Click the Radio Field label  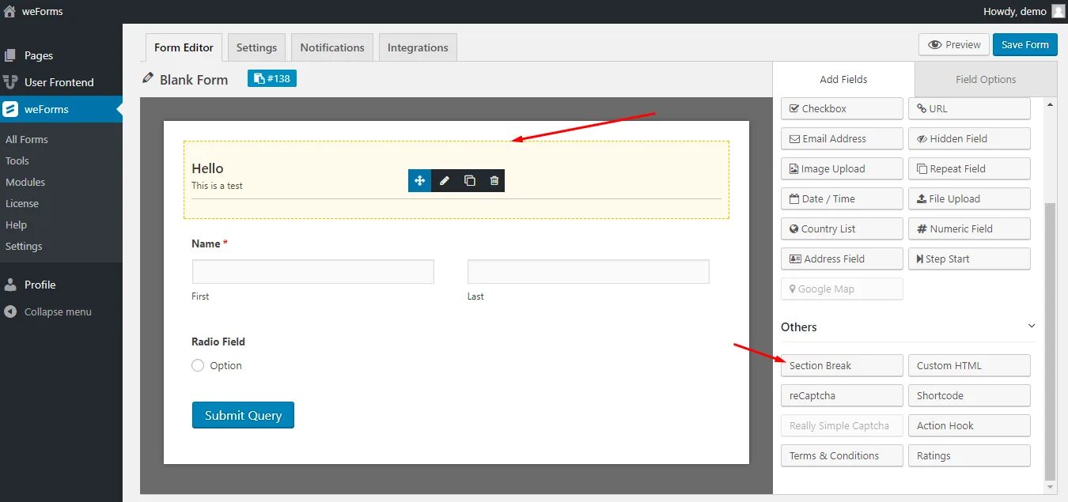pyautogui.click(x=218, y=342)
